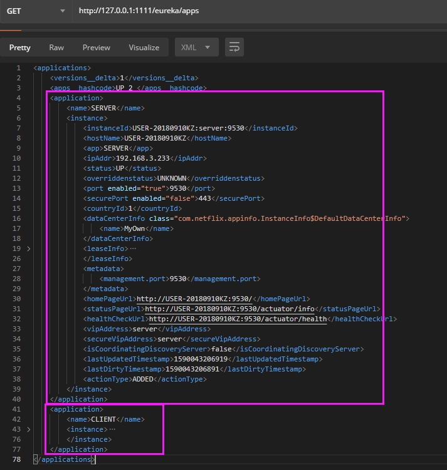
Task: Open the Preview response tab
Action: point(97,48)
